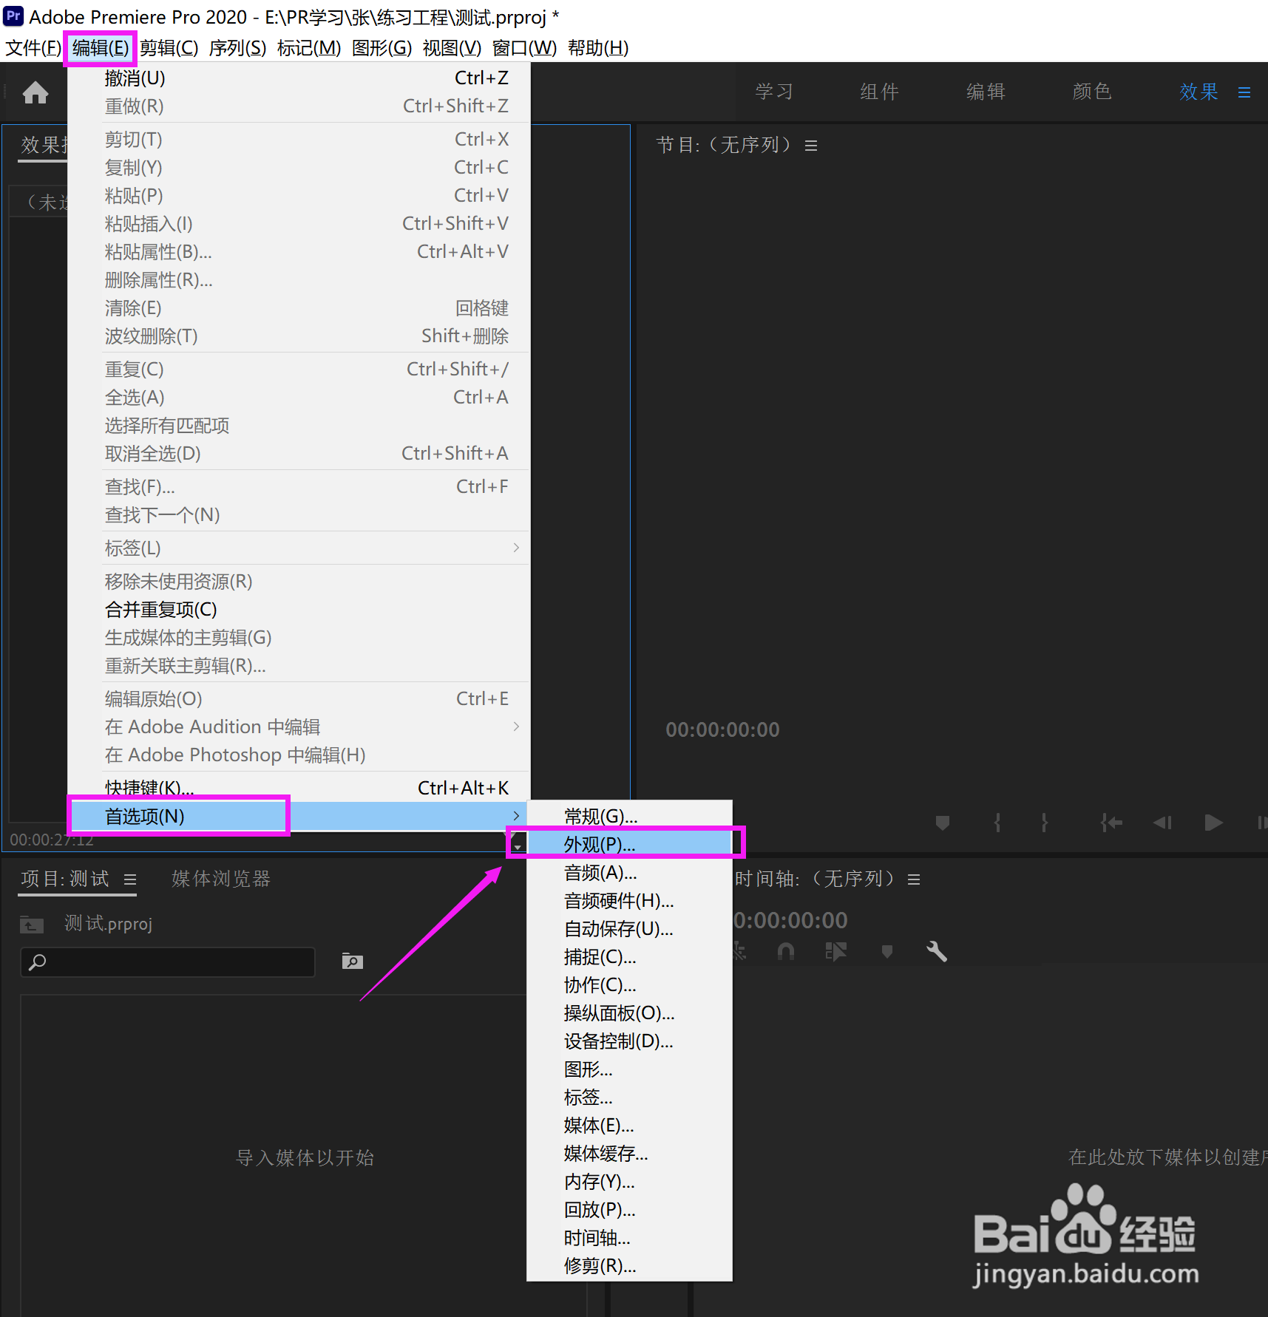This screenshot has width=1268, height=1317.
Task: Open 操纵面板(O)... preferences
Action: [x=629, y=1013]
